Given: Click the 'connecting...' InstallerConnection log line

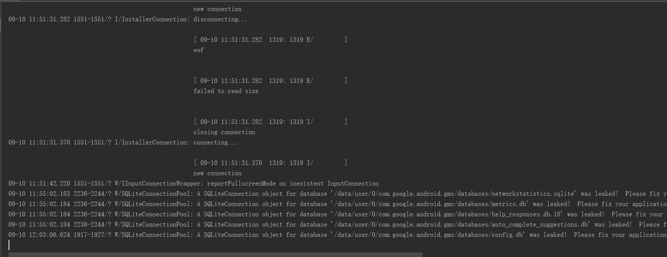Looking at the screenshot, I should (x=123, y=143).
